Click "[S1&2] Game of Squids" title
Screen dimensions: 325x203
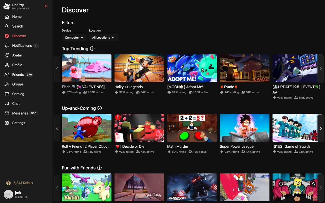(x=291, y=147)
